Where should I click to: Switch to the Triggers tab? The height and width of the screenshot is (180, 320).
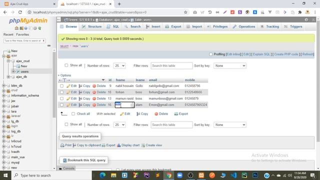[293, 26]
